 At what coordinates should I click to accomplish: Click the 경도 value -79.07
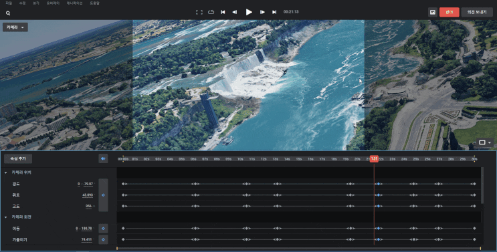(x=88, y=184)
